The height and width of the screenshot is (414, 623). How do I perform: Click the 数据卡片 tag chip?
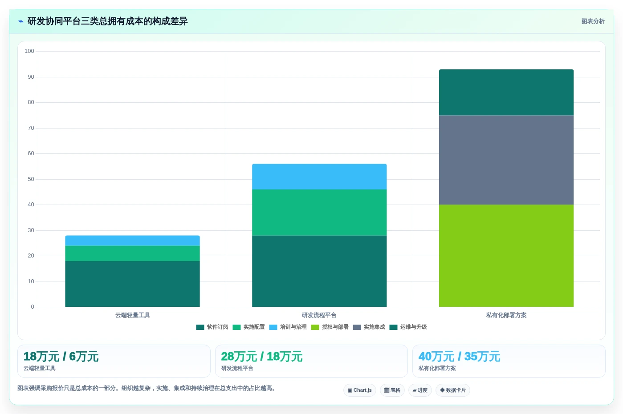453,390
